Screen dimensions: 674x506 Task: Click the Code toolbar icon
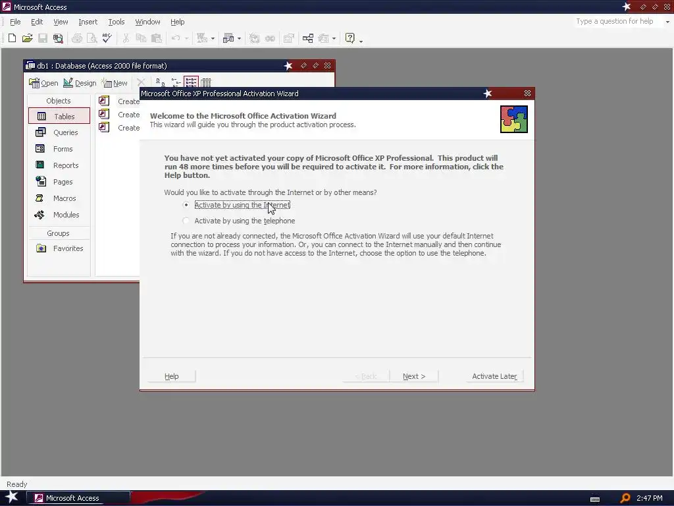[x=255, y=38]
